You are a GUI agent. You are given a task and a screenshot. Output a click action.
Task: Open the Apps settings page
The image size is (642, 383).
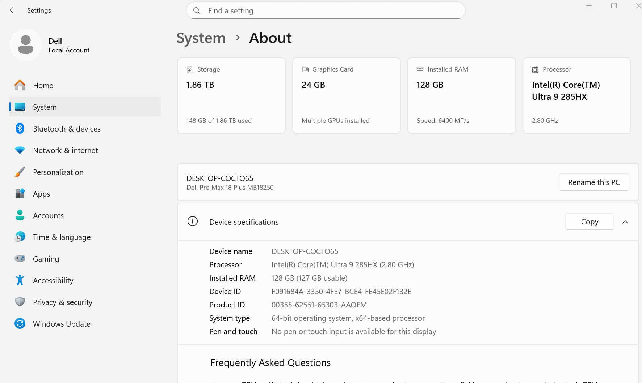click(42, 194)
